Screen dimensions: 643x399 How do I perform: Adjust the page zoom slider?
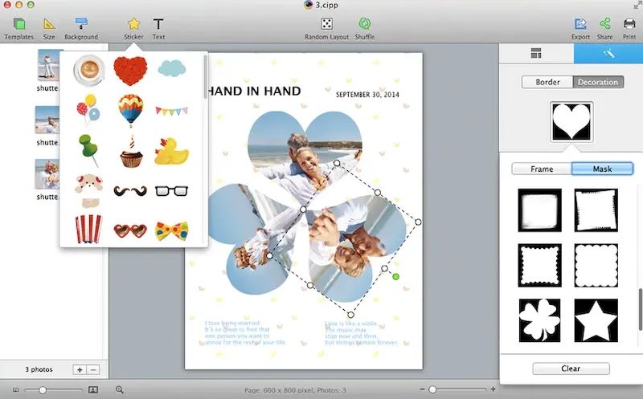pyautogui.click(x=432, y=389)
